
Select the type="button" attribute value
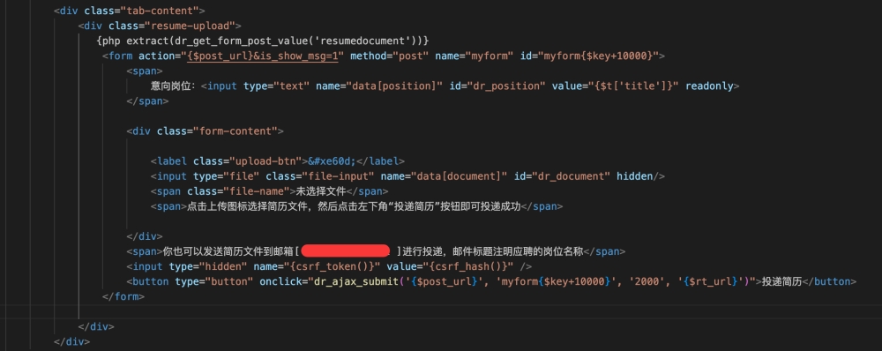pyautogui.click(x=229, y=282)
